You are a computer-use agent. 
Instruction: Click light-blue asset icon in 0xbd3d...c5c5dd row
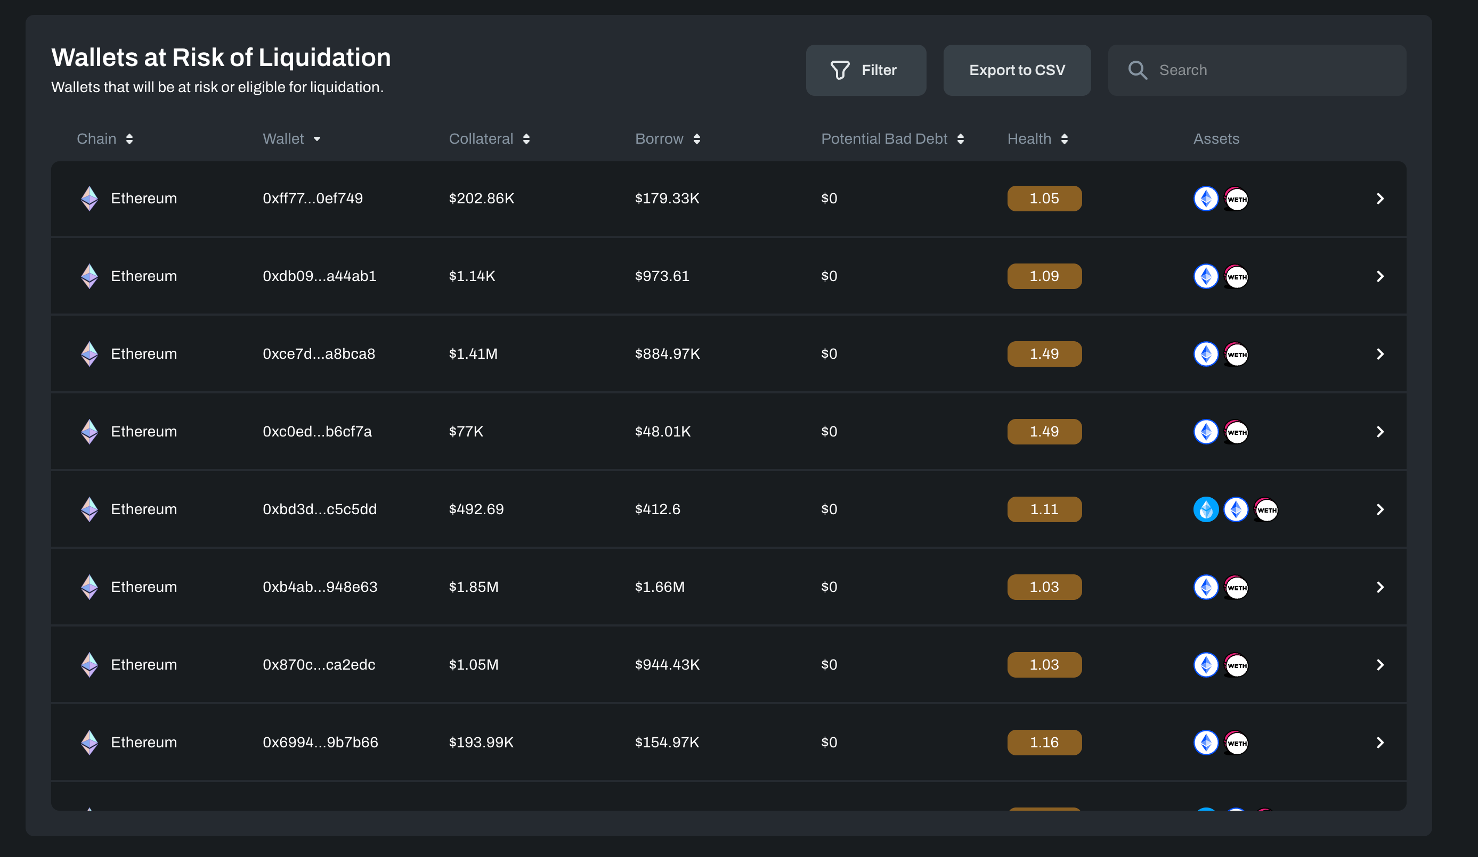point(1205,509)
